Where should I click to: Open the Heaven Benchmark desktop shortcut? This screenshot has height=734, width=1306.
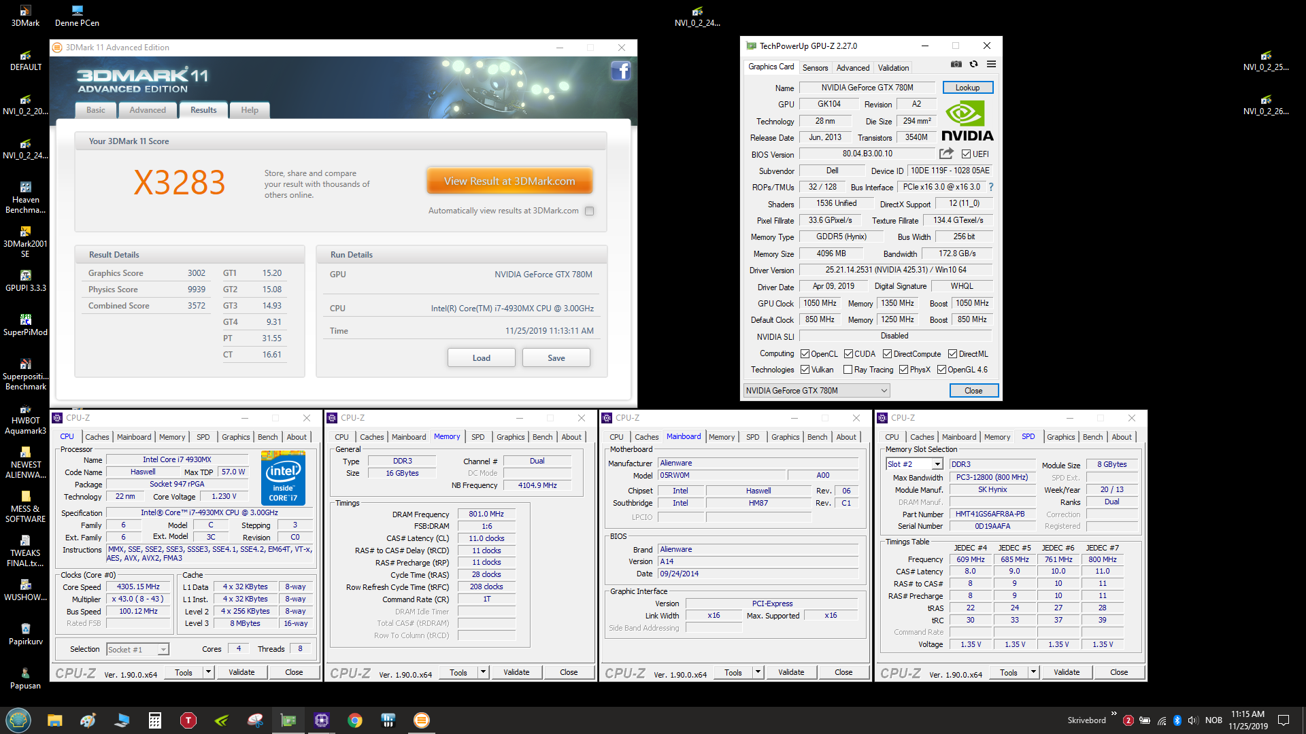pos(25,198)
